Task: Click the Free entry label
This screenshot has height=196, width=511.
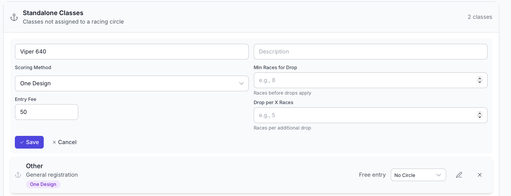Action: (372, 175)
